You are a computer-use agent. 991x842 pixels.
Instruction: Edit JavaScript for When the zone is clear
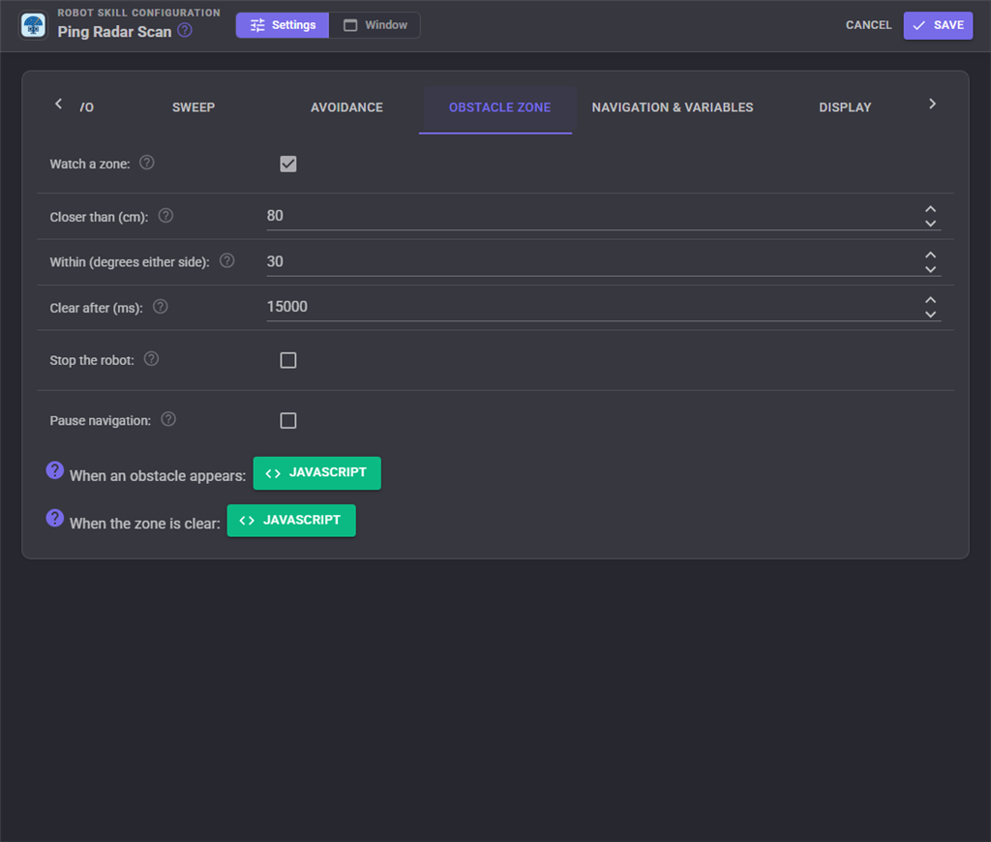pyautogui.click(x=291, y=521)
